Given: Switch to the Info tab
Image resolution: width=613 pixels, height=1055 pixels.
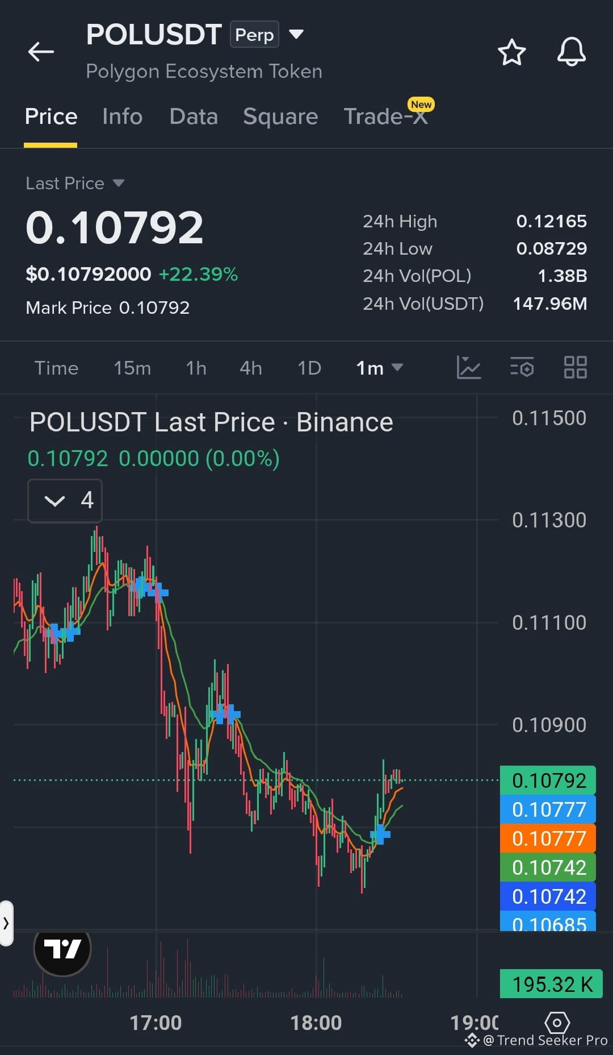Looking at the screenshot, I should [122, 117].
